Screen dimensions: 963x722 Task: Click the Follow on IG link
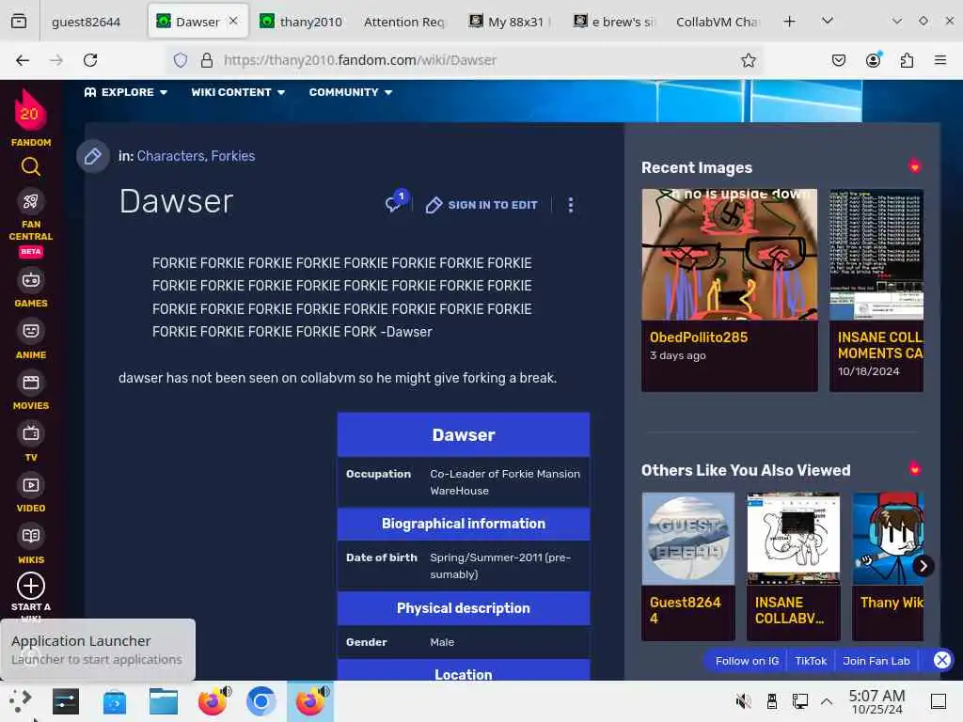pos(747,661)
